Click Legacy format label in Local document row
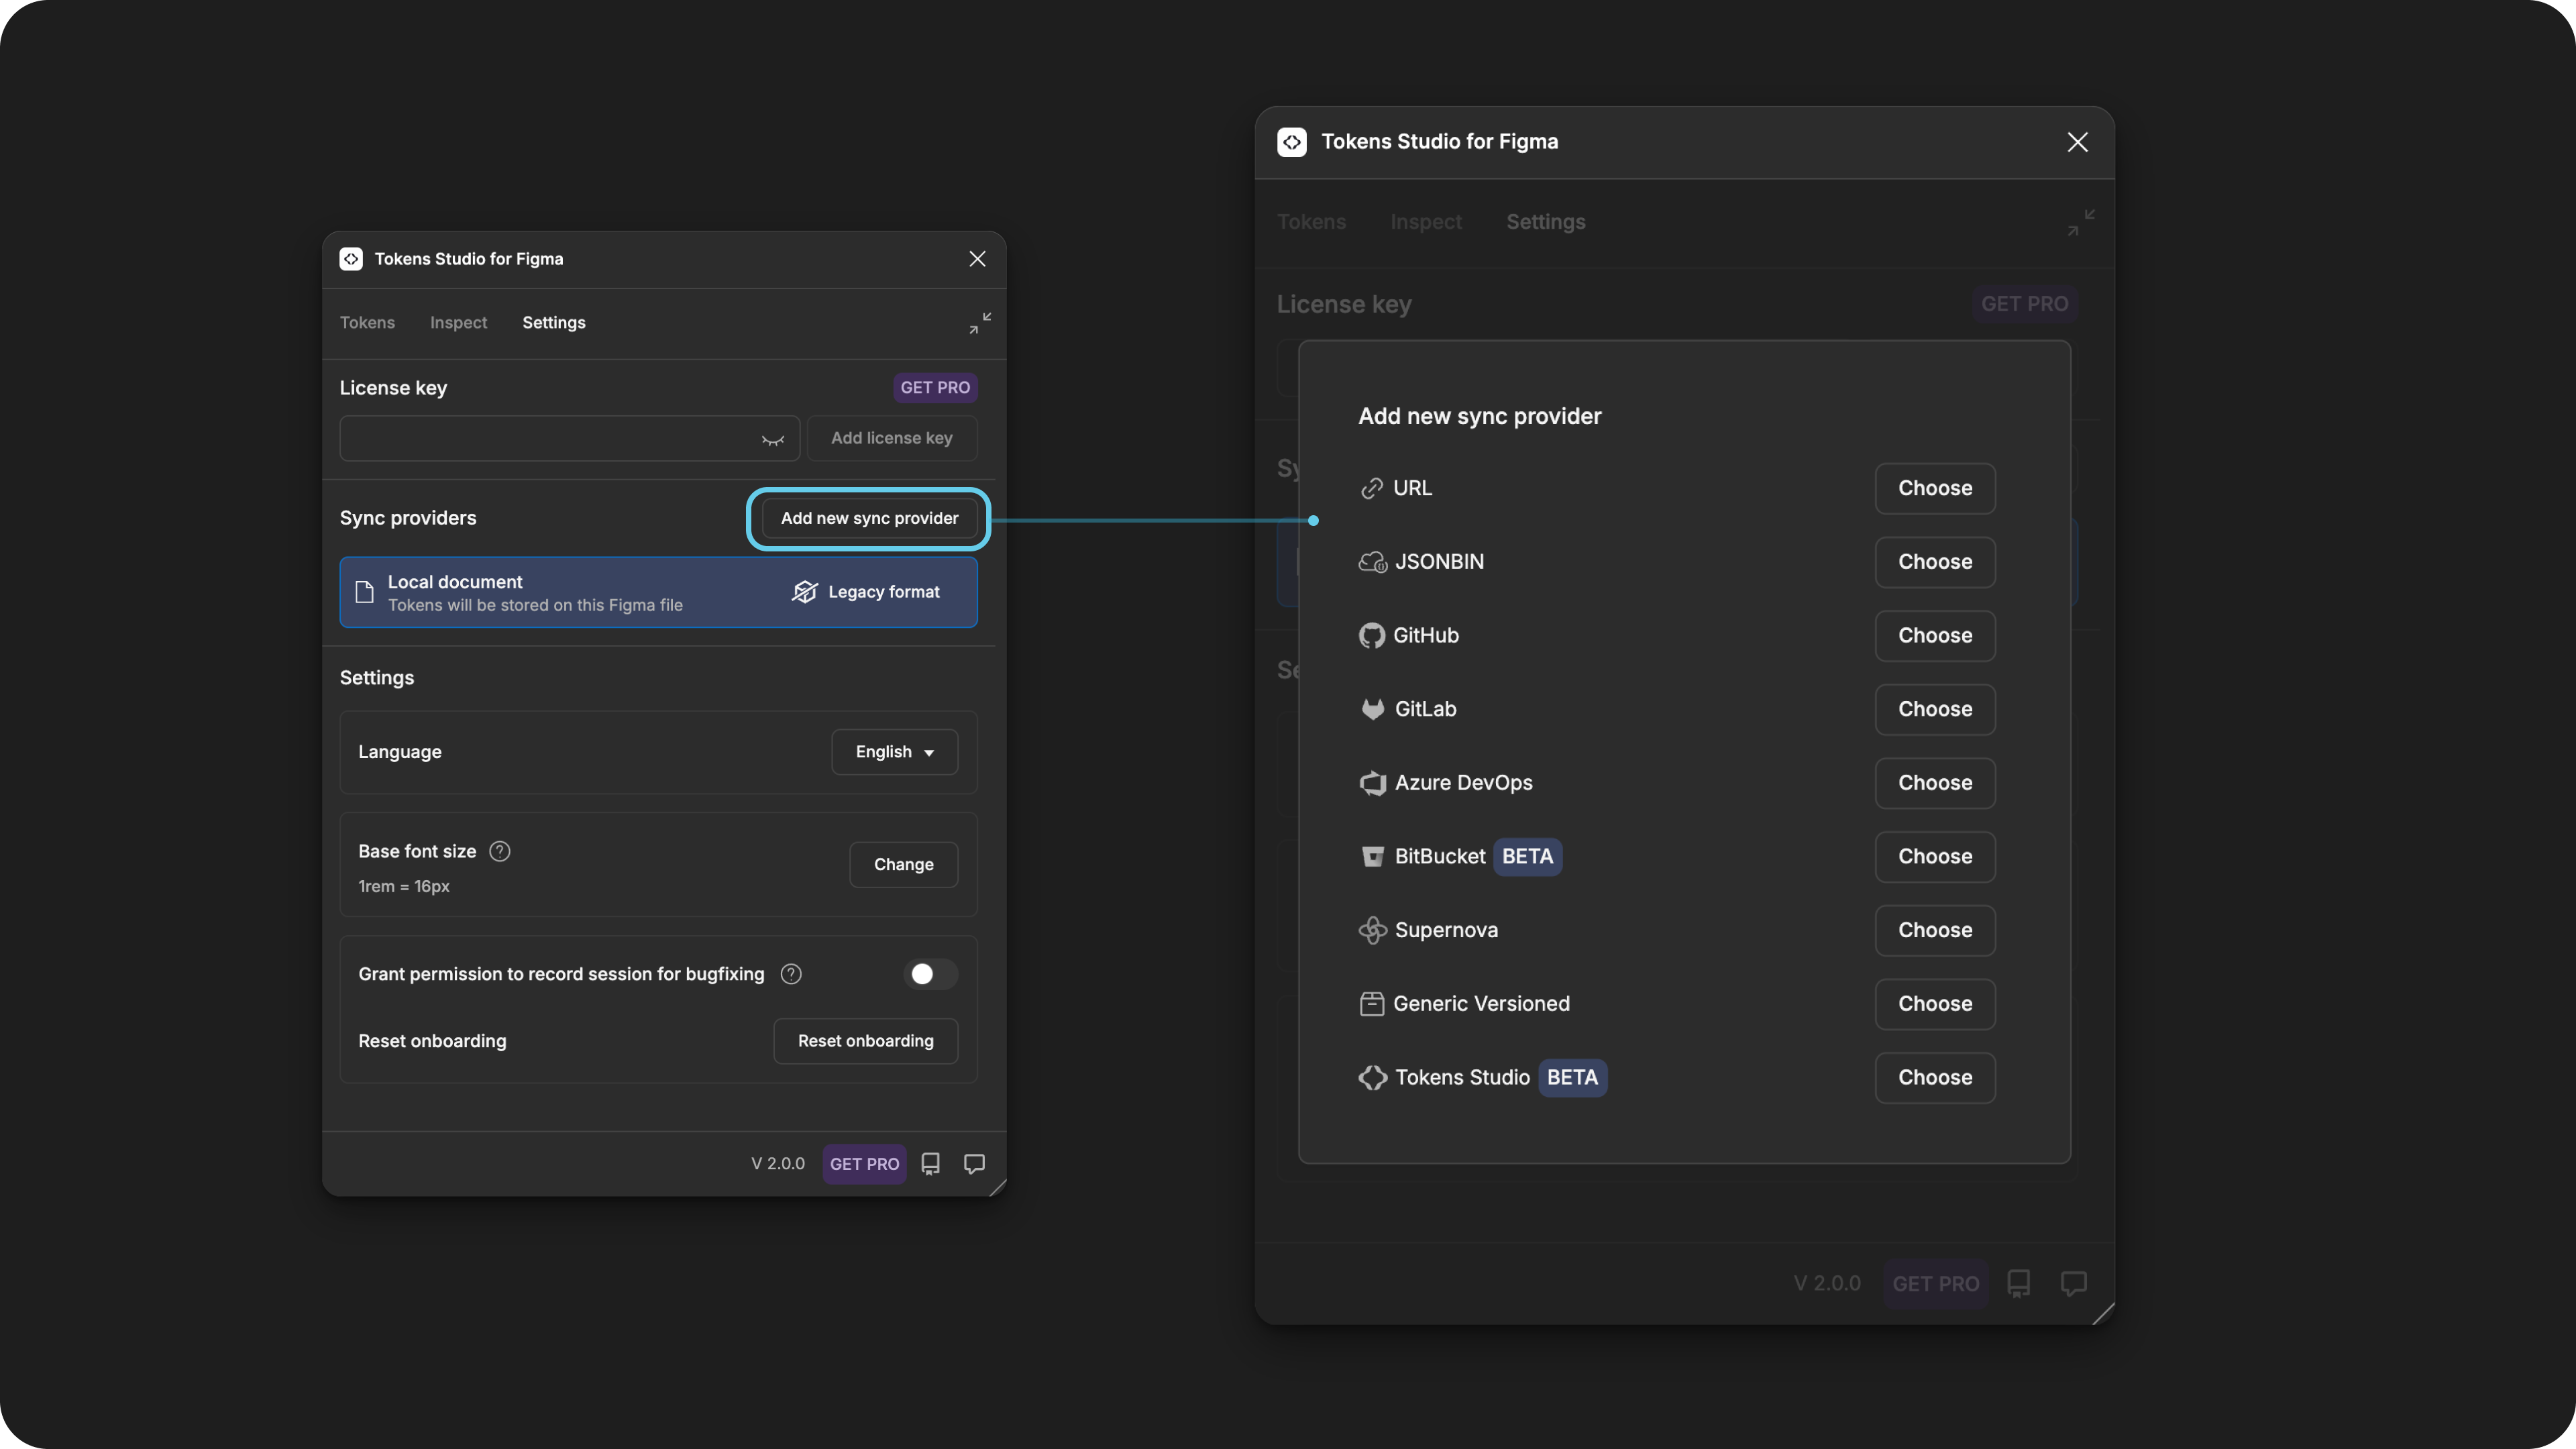Screen dimensions: 2576x1449 (884, 592)
